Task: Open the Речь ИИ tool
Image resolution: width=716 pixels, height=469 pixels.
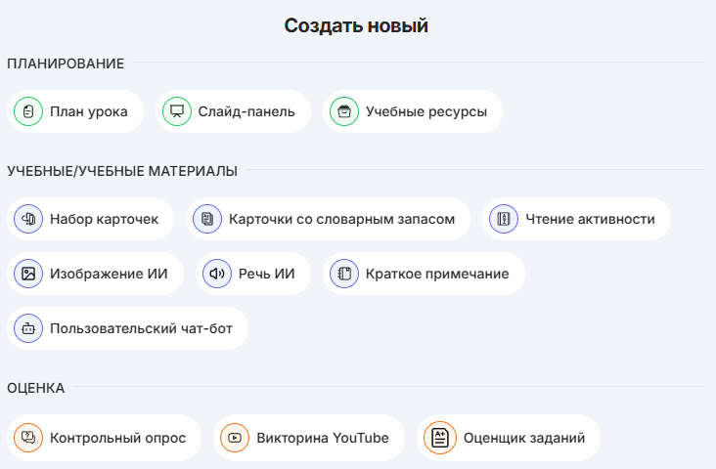Action: [x=253, y=274]
